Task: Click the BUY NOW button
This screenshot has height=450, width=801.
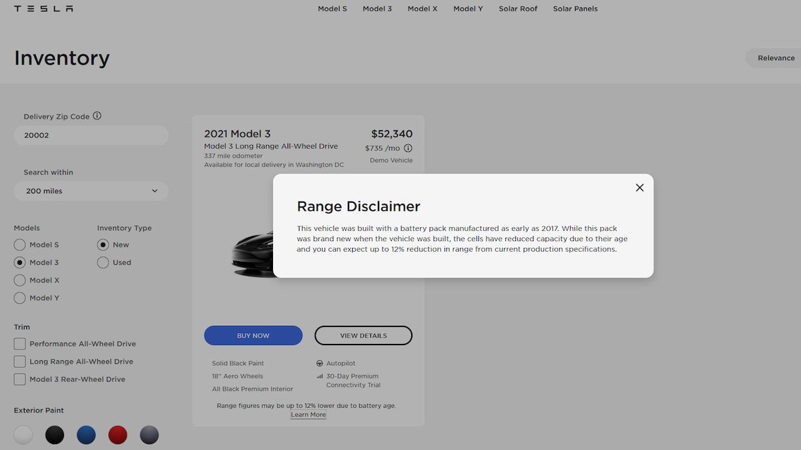Action: click(253, 336)
